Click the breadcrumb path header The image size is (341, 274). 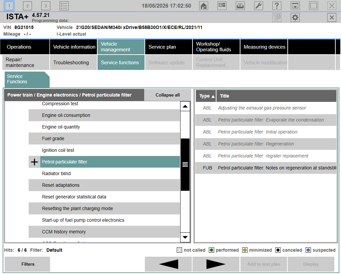click(x=74, y=95)
